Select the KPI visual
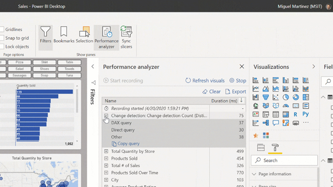 point(255,114)
